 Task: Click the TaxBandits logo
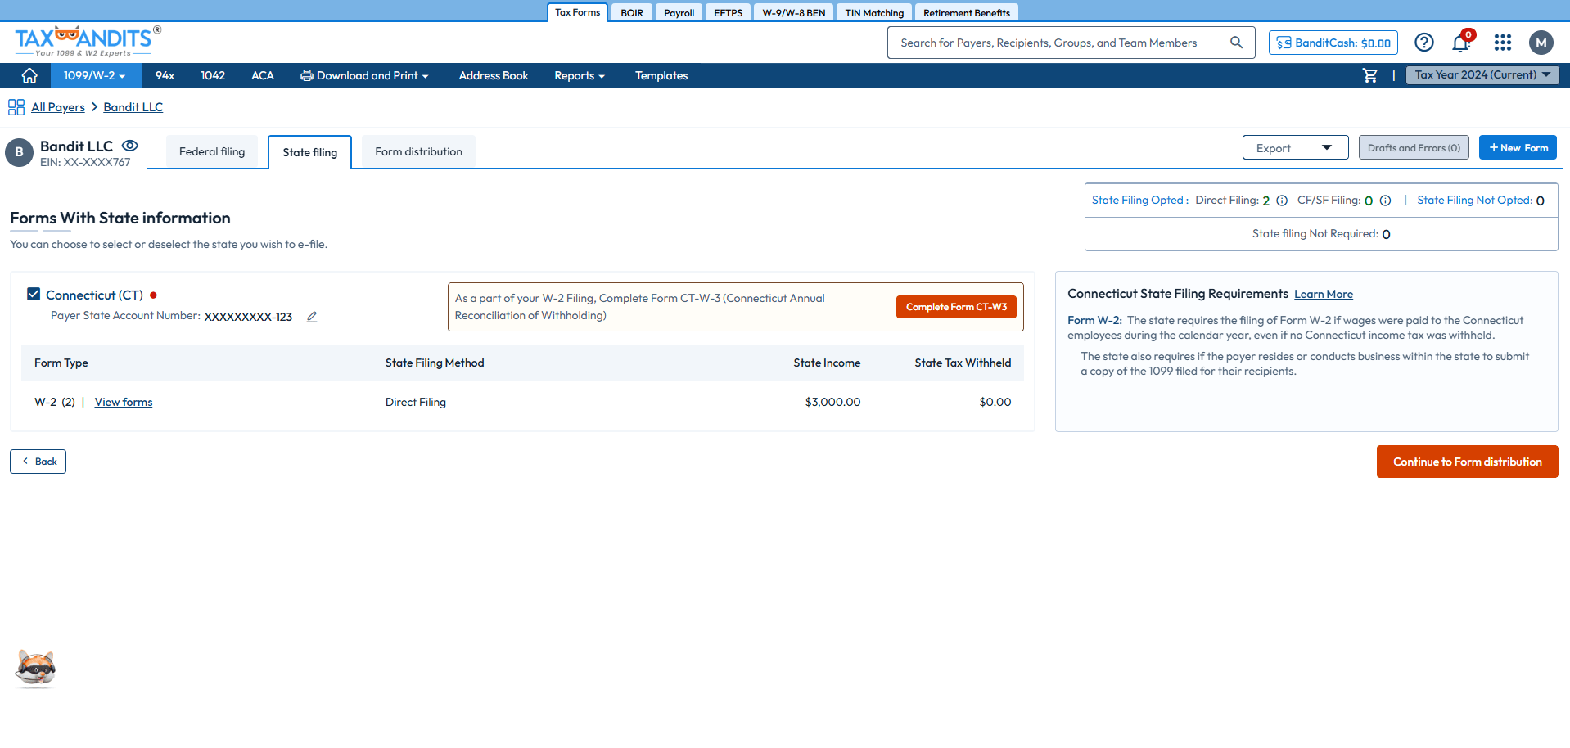pos(88,41)
